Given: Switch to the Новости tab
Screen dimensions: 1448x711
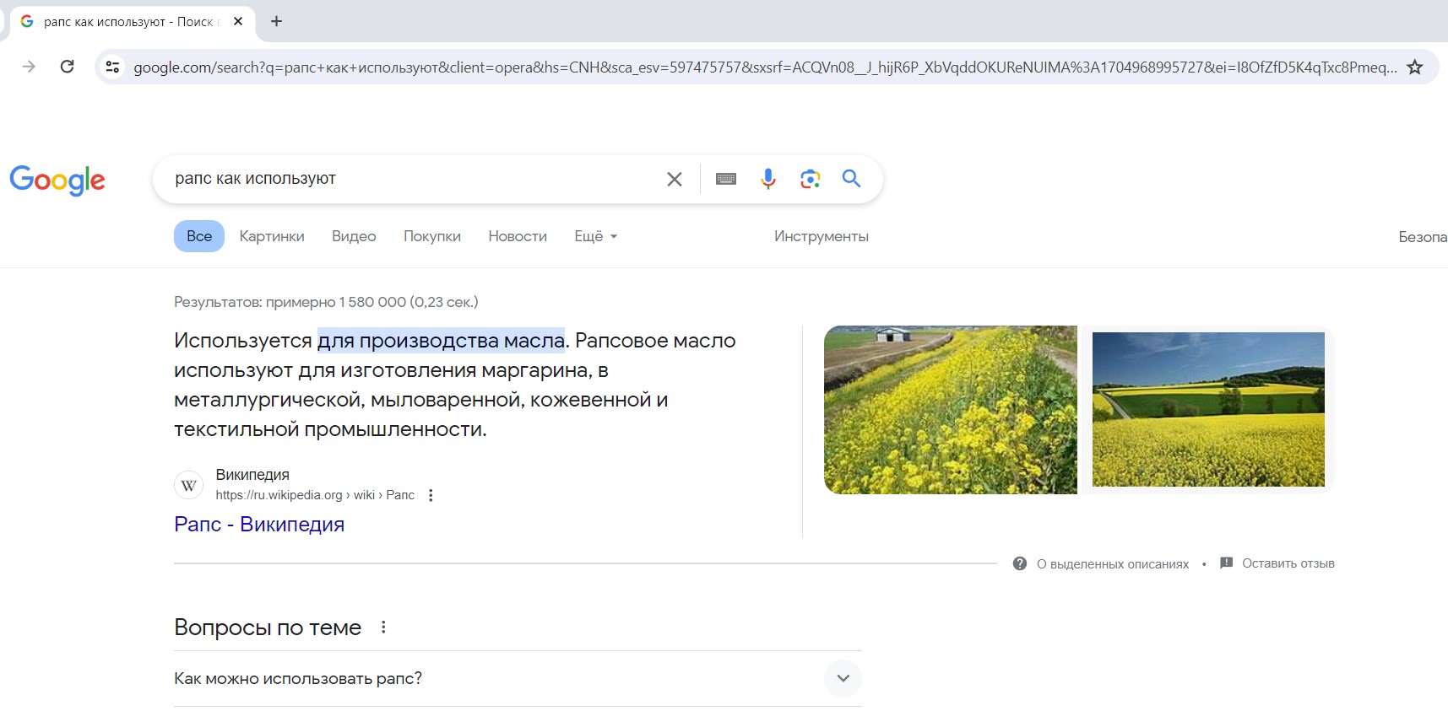Looking at the screenshot, I should click(x=518, y=236).
